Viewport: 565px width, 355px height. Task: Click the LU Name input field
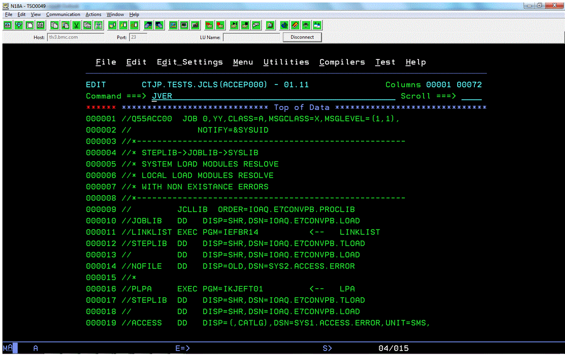[252, 37]
